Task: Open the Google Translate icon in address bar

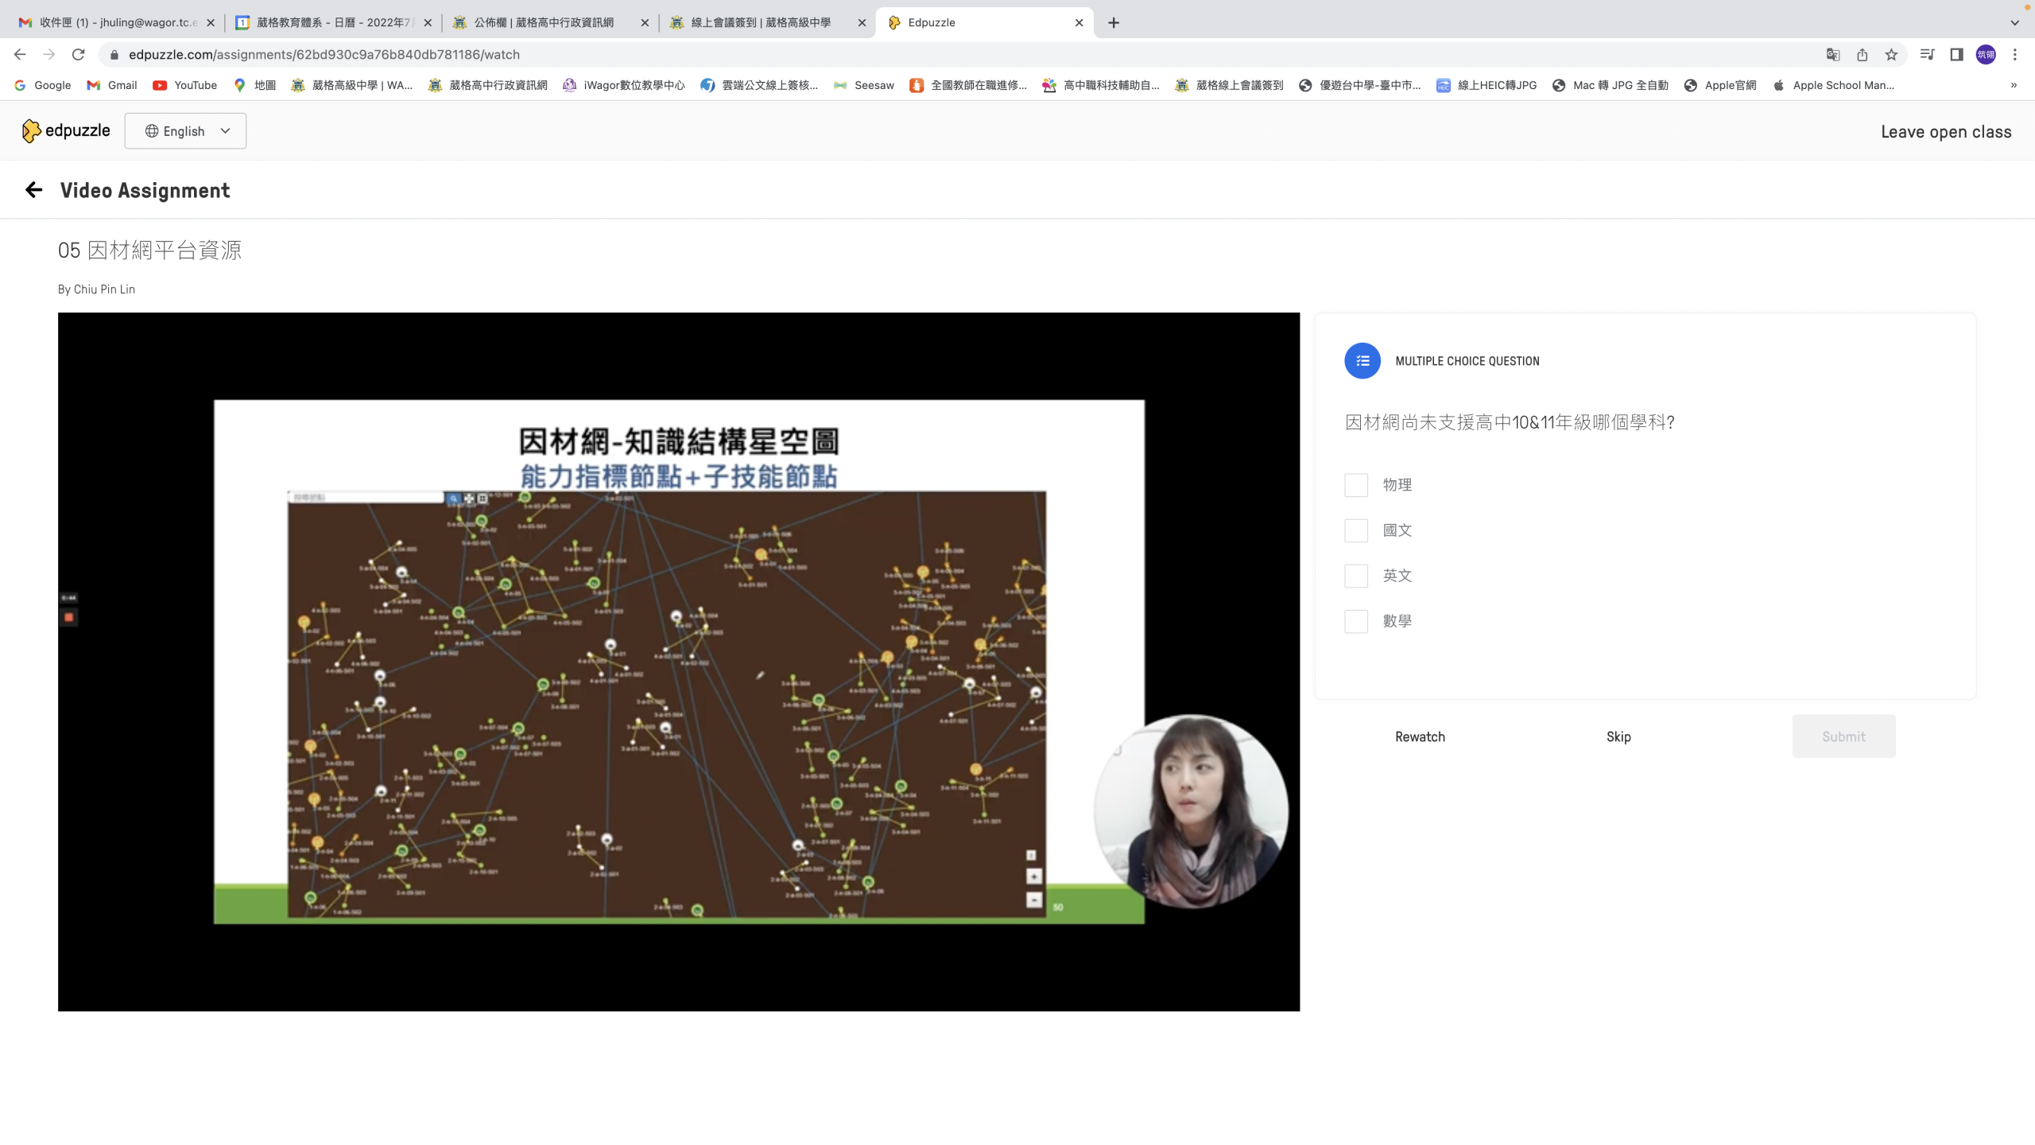Action: (x=1833, y=55)
